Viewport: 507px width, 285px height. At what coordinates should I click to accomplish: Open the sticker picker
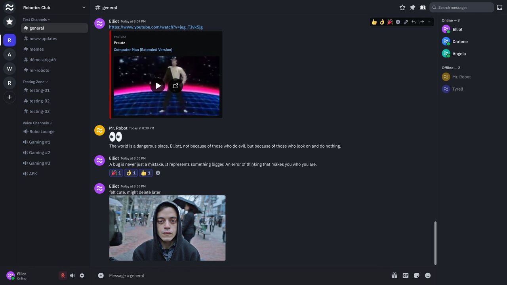pos(416,275)
